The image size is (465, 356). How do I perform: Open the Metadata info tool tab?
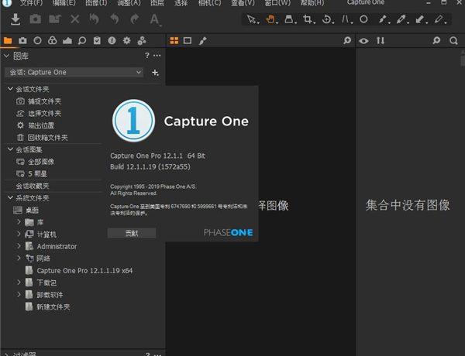(112, 40)
